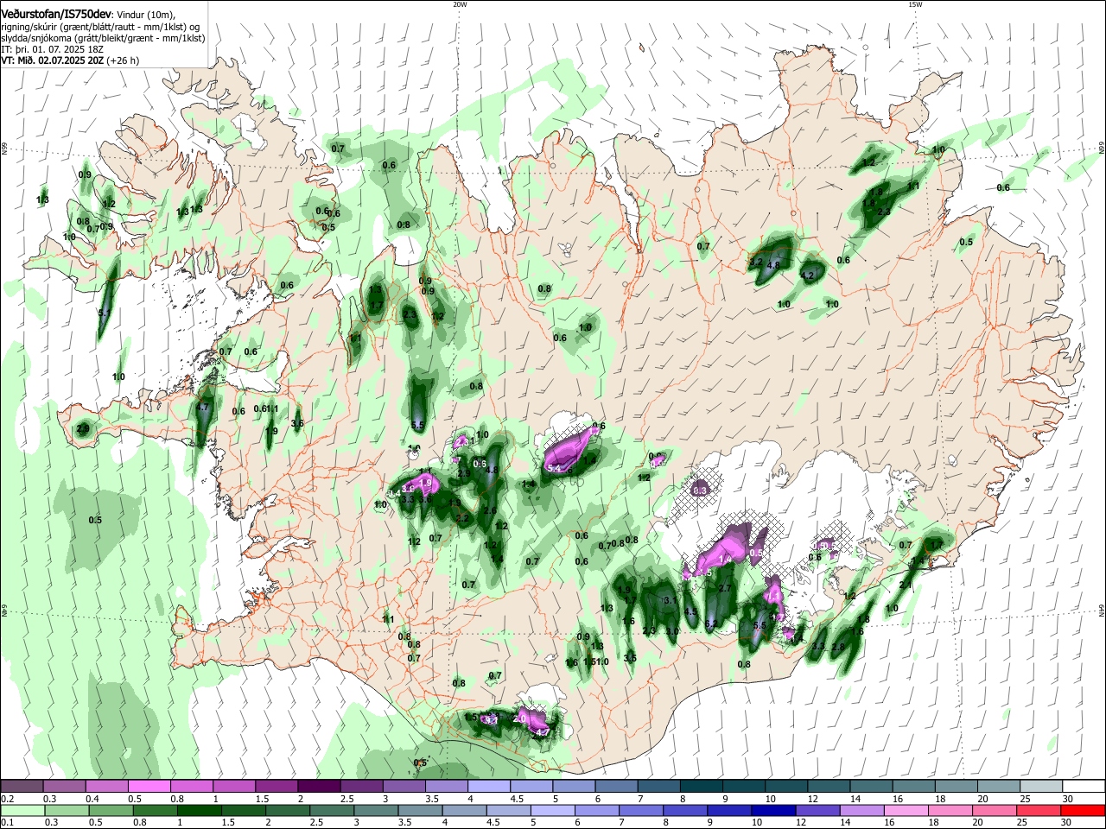Click the Veðurstofan/IS750dev title text
1106x829 pixels.
tap(56, 15)
